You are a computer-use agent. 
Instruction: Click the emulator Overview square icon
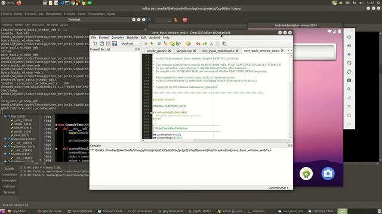(x=349, y=115)
